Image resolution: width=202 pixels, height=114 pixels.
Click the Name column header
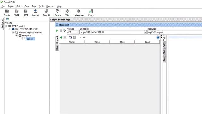72,42
